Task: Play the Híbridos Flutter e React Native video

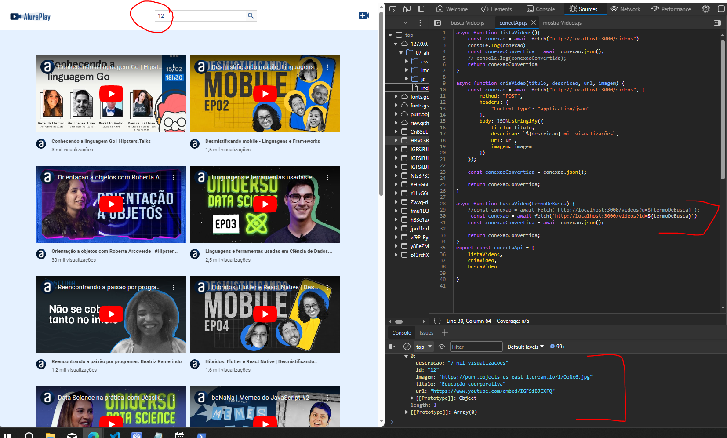Action: tap(265, 314)
